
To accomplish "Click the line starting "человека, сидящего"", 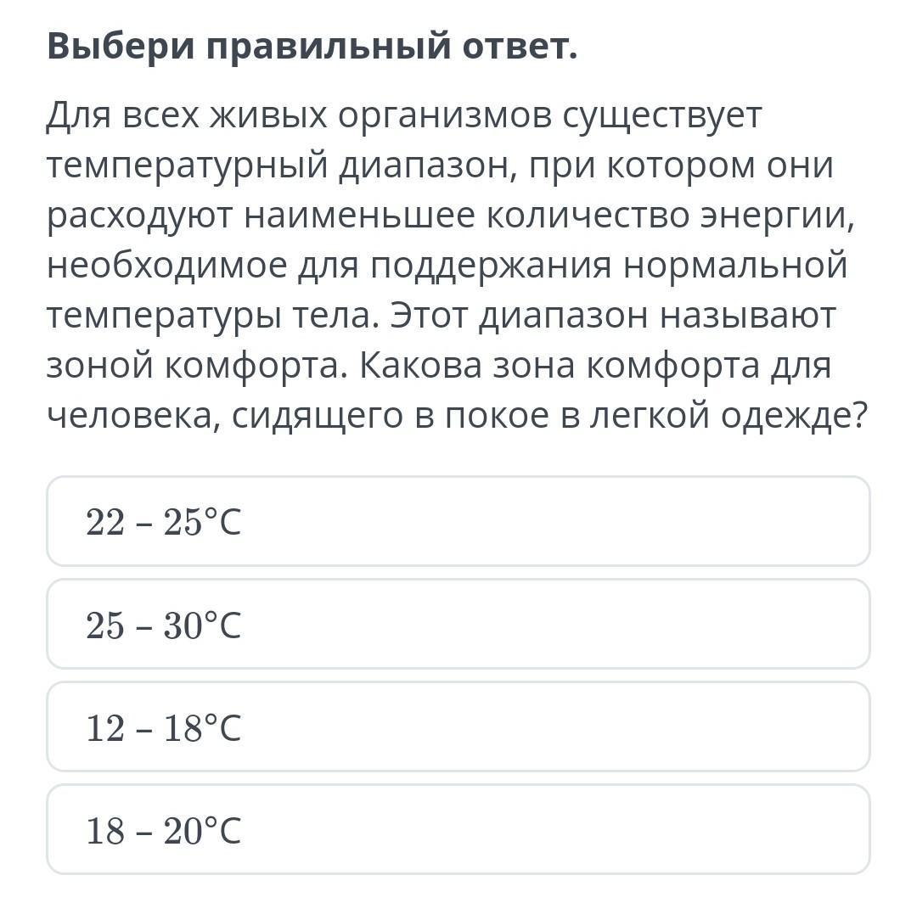I will pyautogui.click(x=457, y=416).
